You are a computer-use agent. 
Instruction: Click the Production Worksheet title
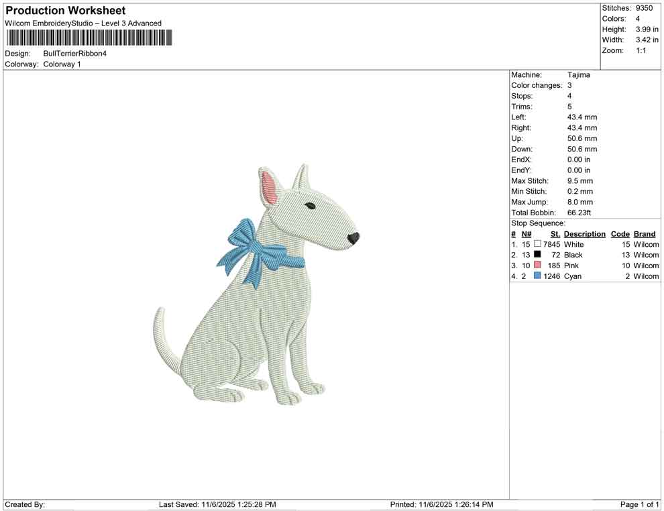coord(64,11)
